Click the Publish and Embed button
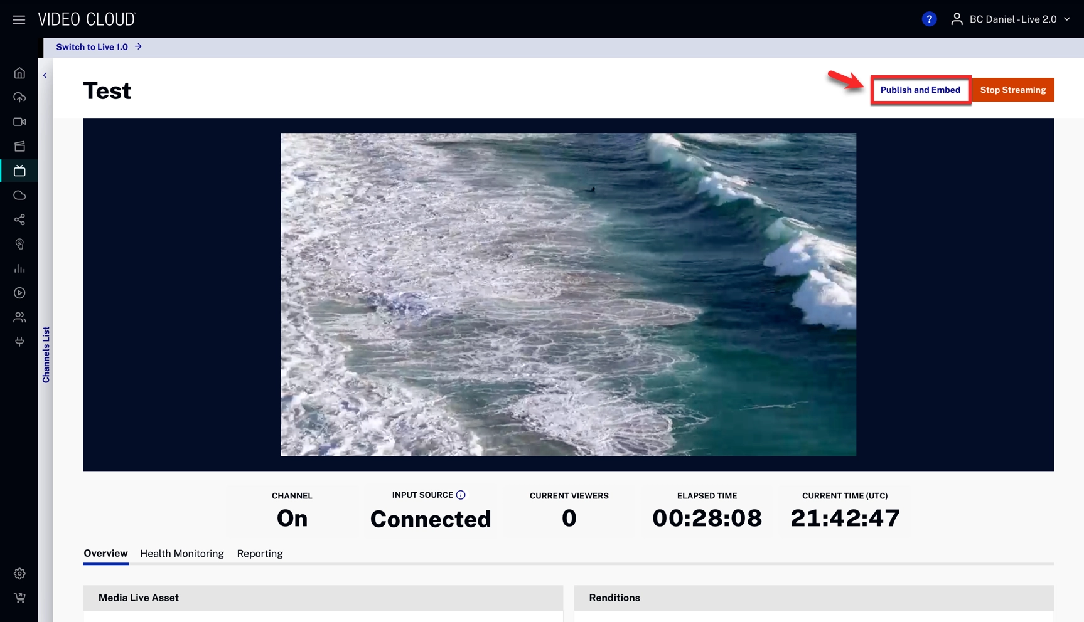Image resolution: width=1084 pixels, height=622 pixels. tap(920, 90)
